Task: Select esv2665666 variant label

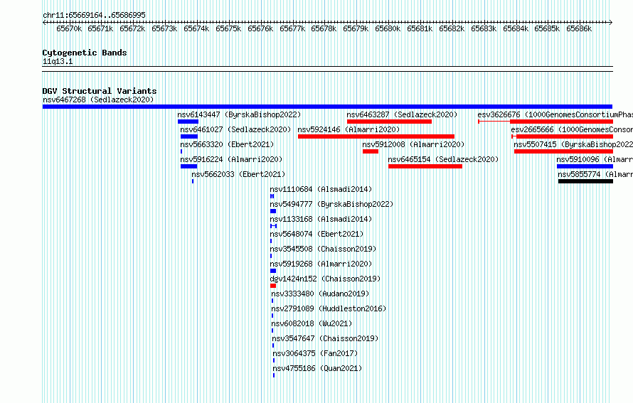Action: tap(572, 129)
